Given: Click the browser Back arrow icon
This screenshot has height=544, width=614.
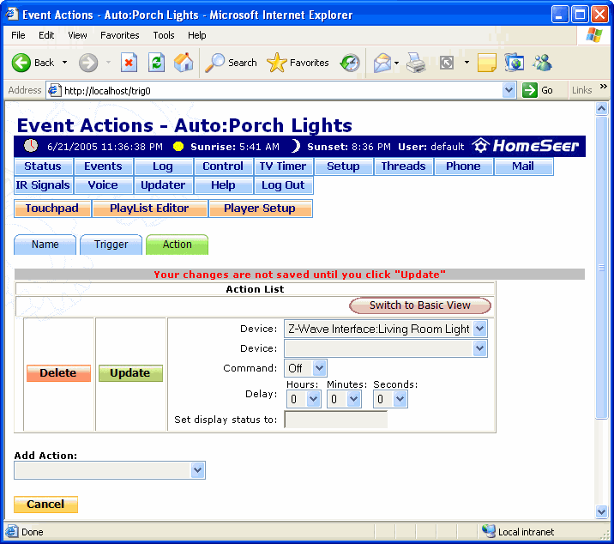Looking at the screenshot, I should [x=21, y=63].
